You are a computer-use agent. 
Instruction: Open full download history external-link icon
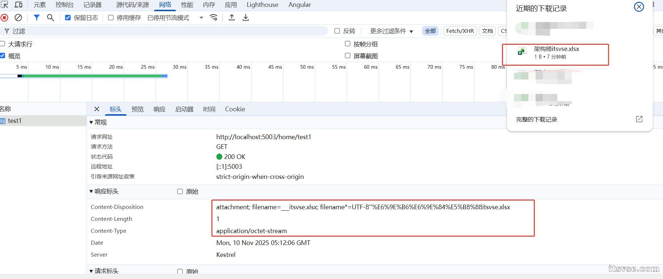[x=639, y=119]
